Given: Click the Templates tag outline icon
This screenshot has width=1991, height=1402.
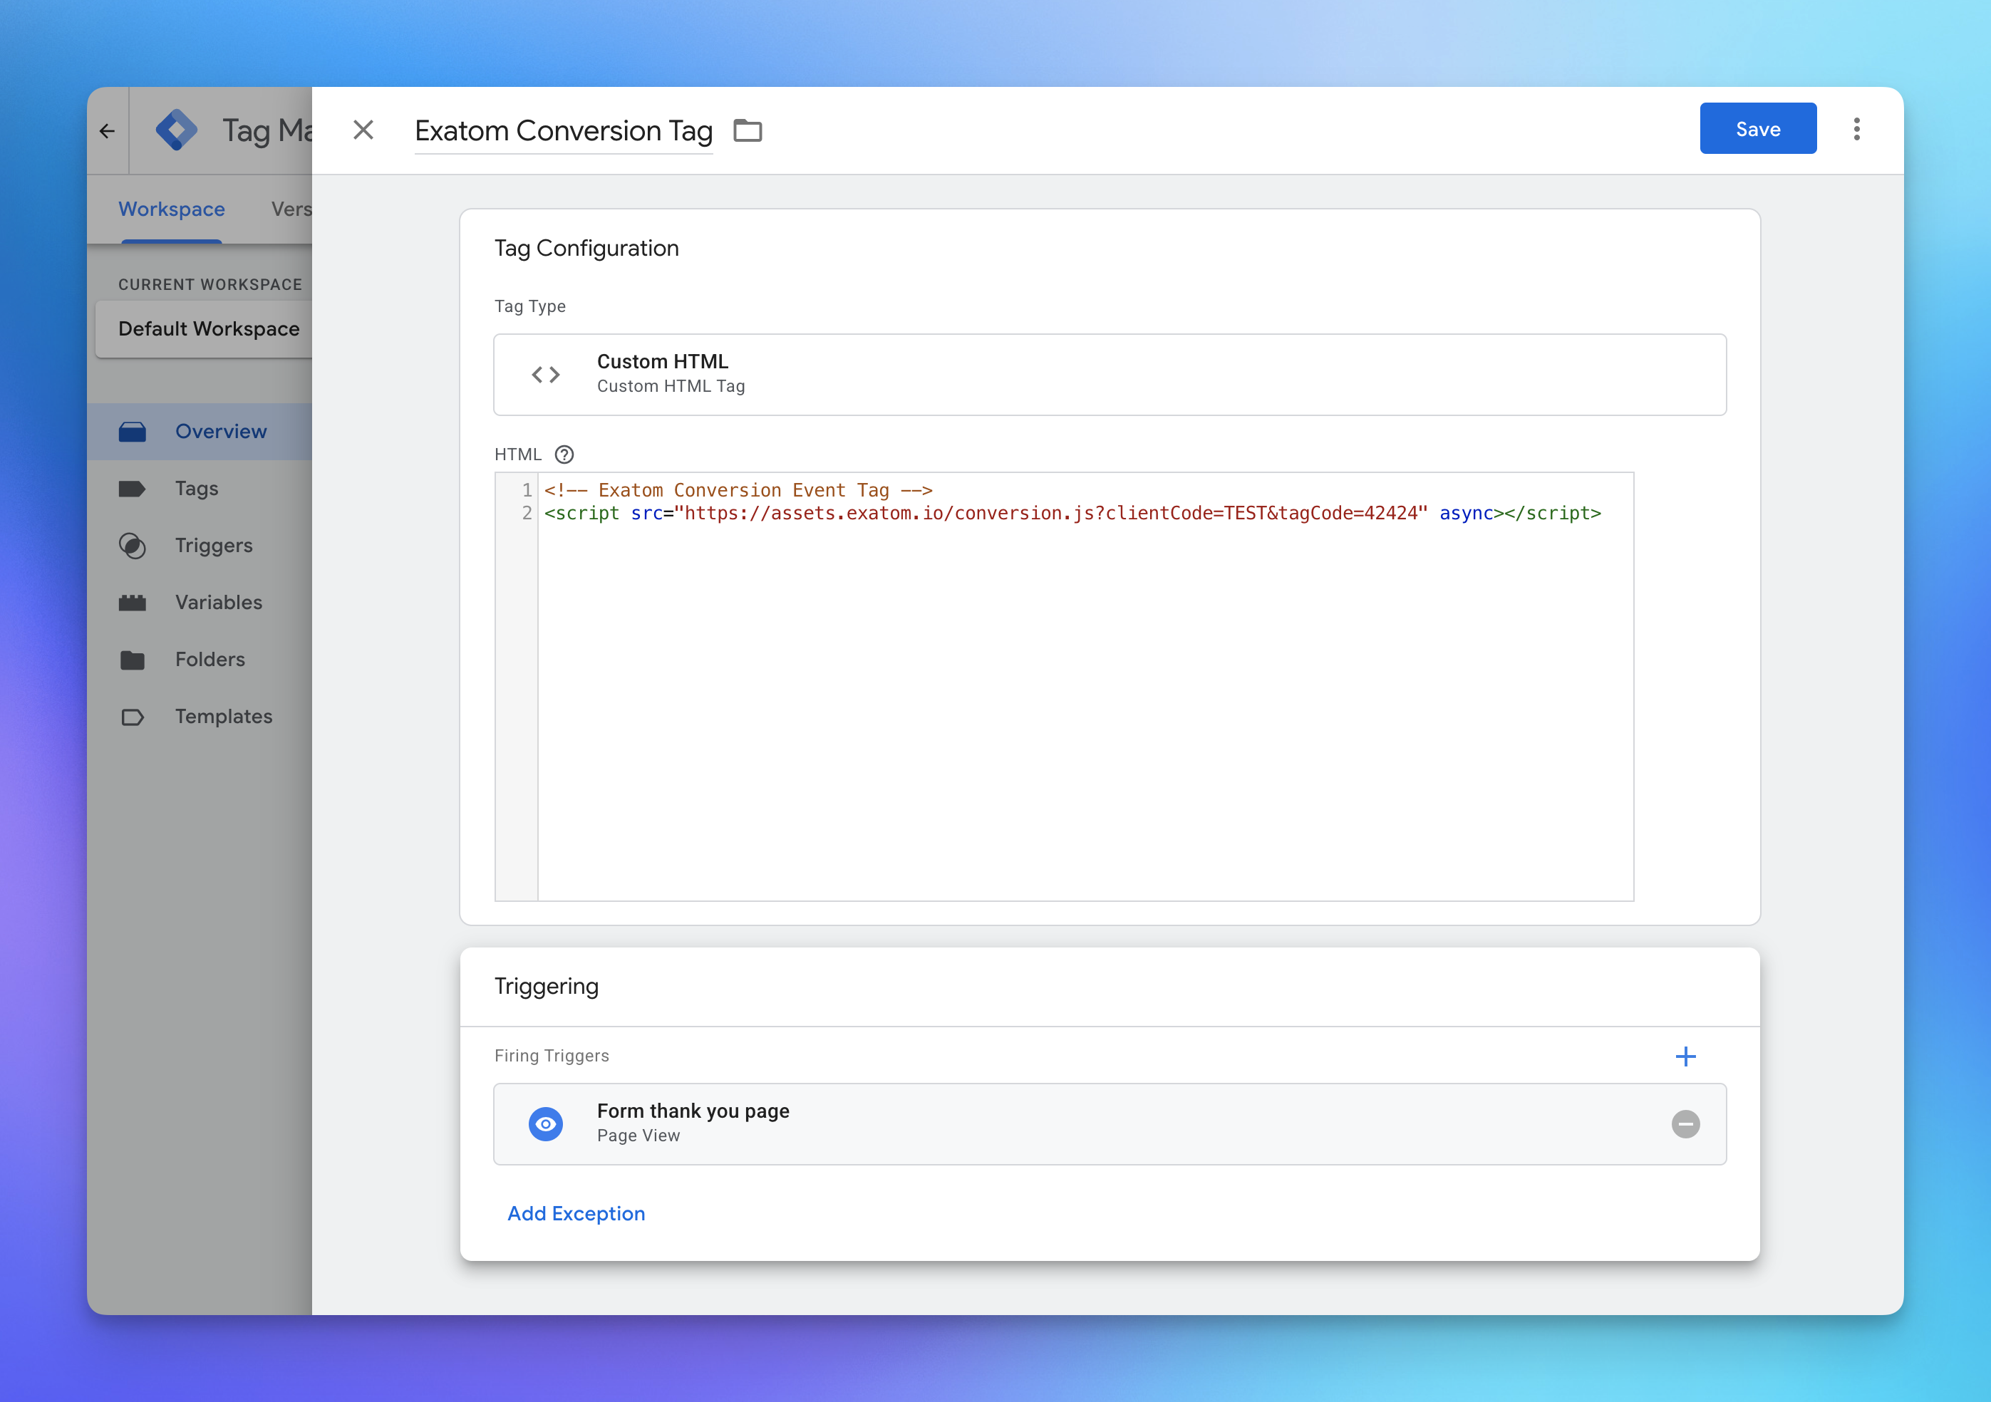Looking at the screenshot, I should pos(133,717).
